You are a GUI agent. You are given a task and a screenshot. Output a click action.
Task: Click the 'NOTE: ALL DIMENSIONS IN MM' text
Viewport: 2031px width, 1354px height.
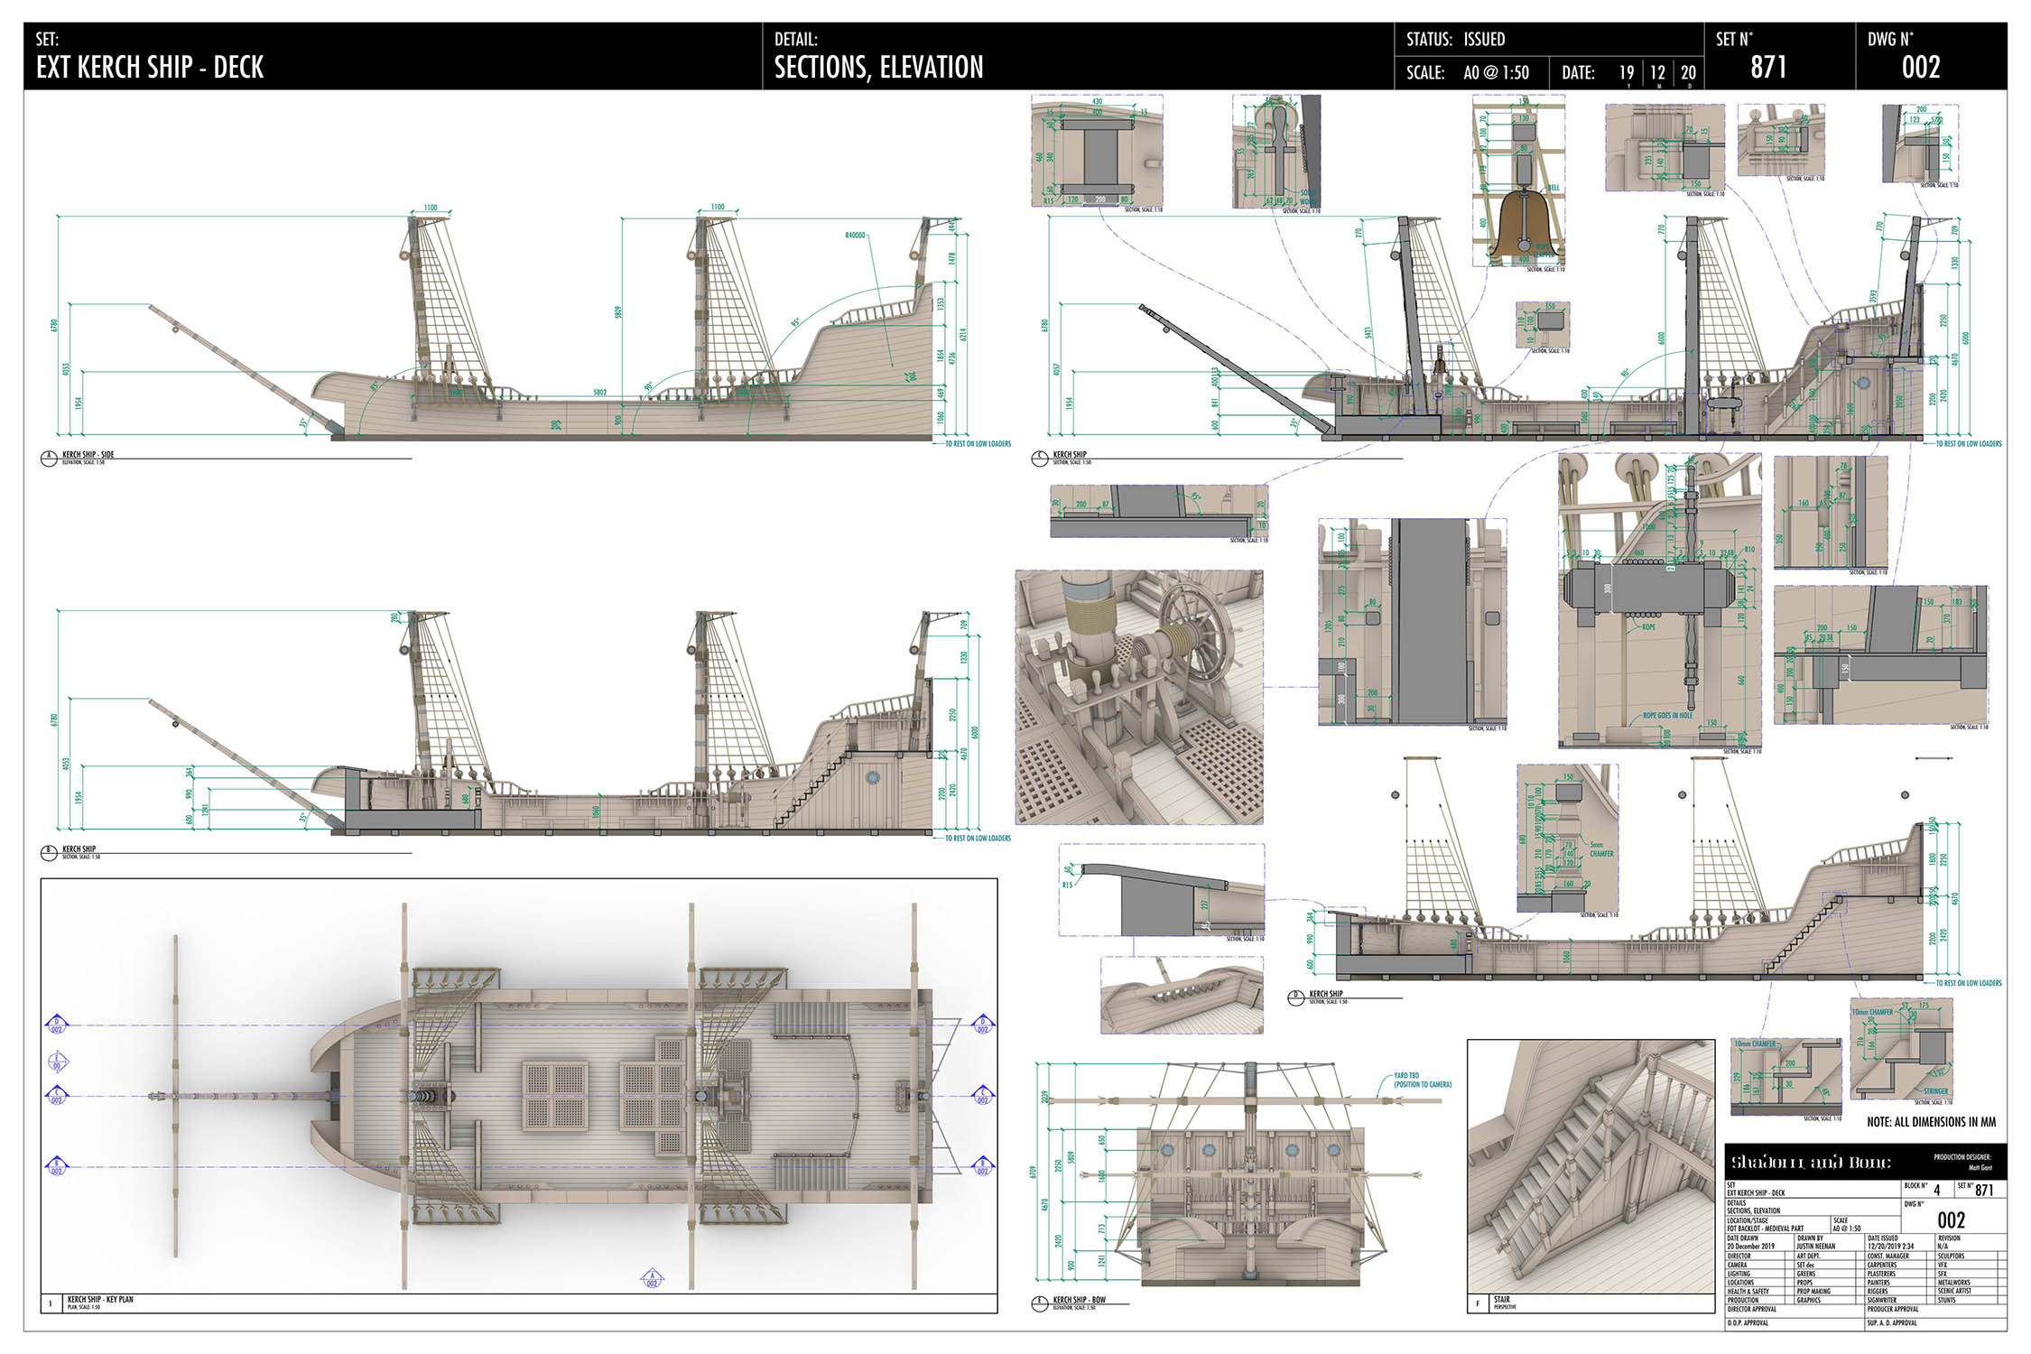(1931, 1122)
